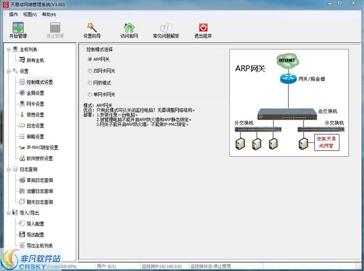Select the 单网卡网关 radio button
364x271 pixels.
90,95
